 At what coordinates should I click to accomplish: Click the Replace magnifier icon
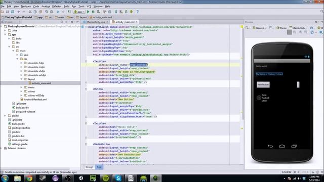52,12
